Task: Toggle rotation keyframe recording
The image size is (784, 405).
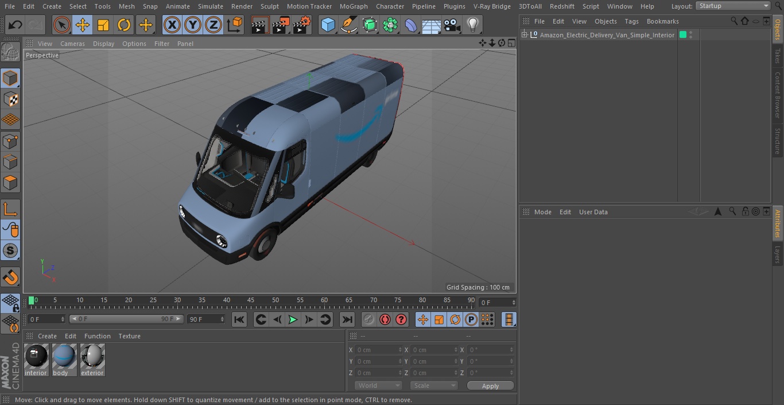Action: click(455, 319)
